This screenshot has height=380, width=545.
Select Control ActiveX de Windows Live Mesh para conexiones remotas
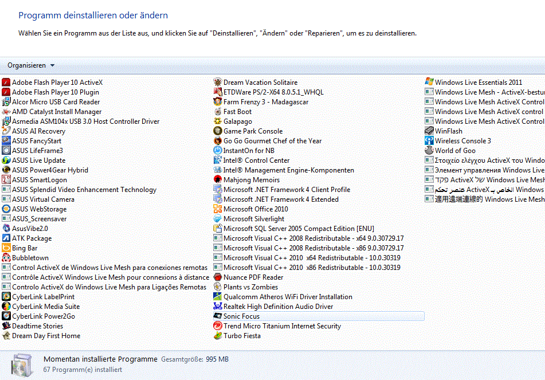[x=105, y=267]
